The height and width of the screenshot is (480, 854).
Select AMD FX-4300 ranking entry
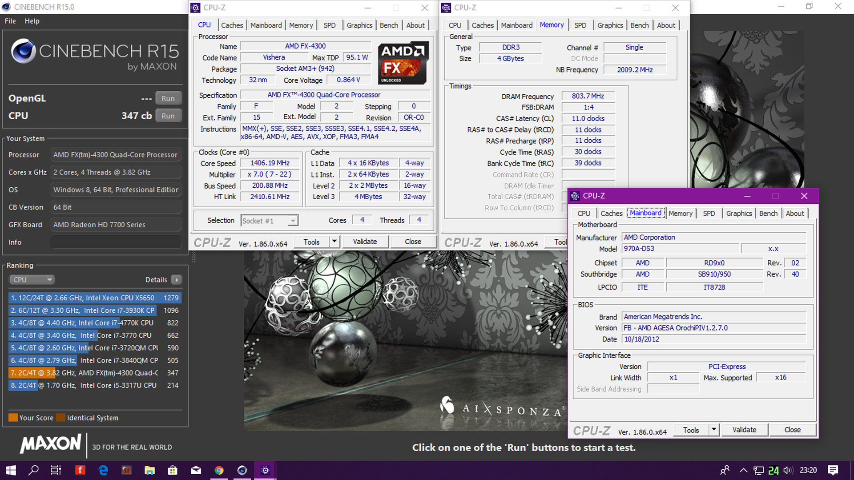[x=94, y=373]
